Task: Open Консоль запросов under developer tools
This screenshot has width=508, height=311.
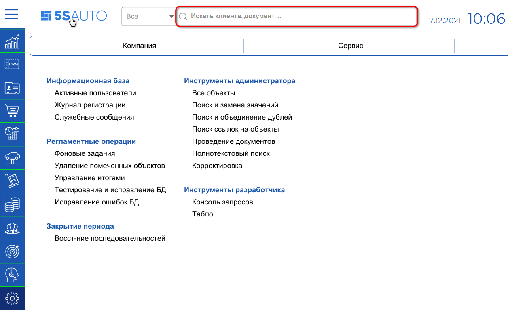Action: (222, 202)
